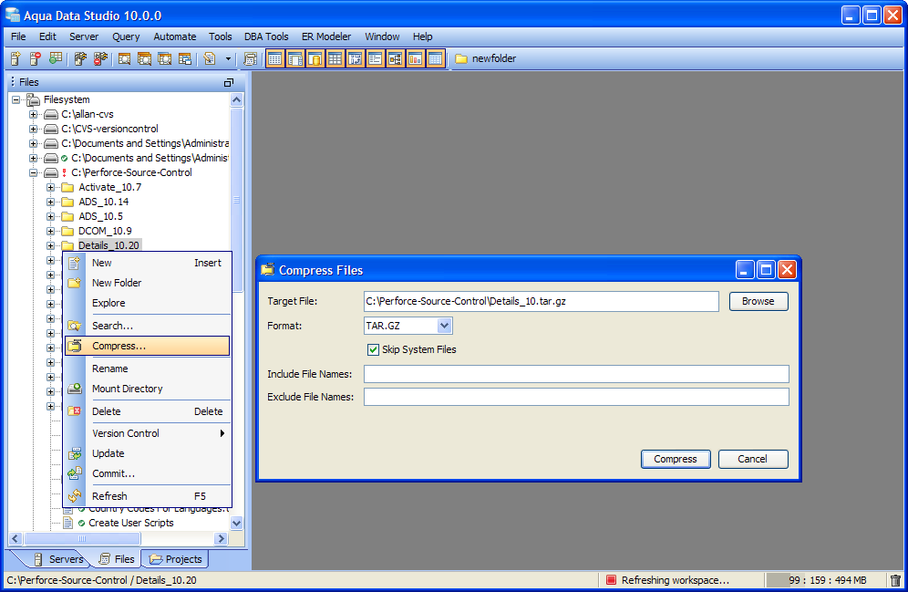The height and width of the screenshot is (592, 908).
Task: Toggle the table with yellow cylinder button
Action: [x=315, y=58]
